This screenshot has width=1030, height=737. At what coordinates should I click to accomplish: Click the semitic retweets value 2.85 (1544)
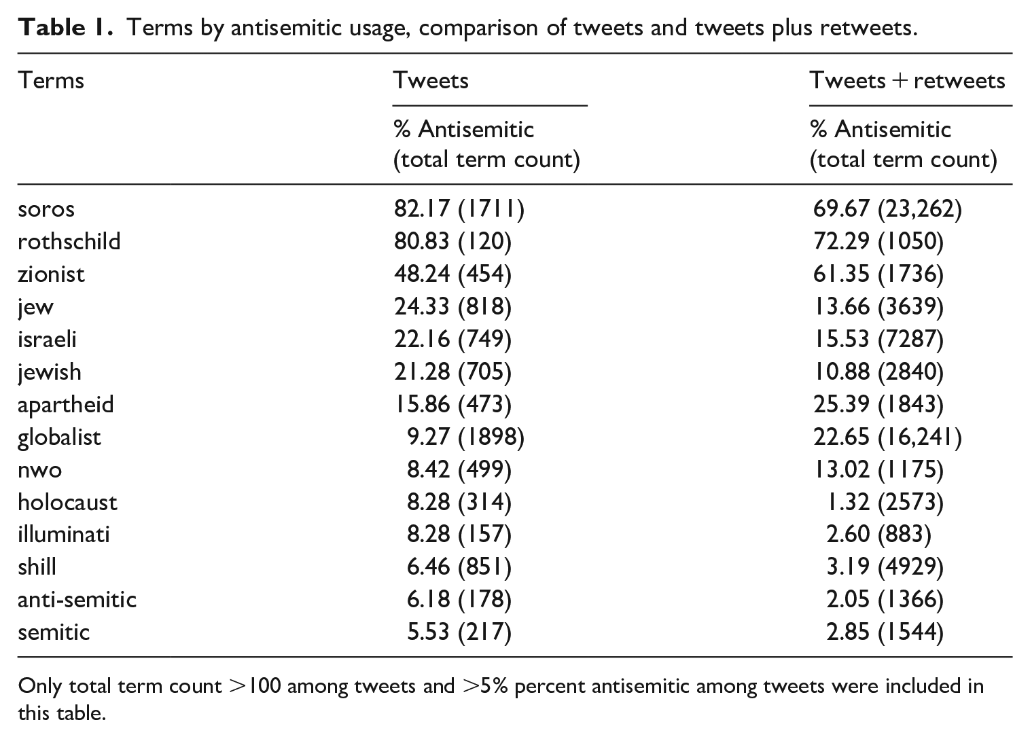[x=885, y=632]
